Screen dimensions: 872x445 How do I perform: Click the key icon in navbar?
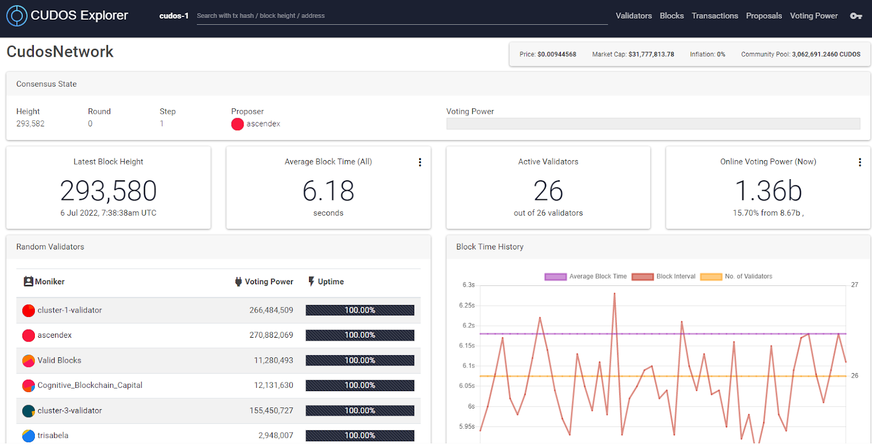pyautogui.click(x=856, y=16)
